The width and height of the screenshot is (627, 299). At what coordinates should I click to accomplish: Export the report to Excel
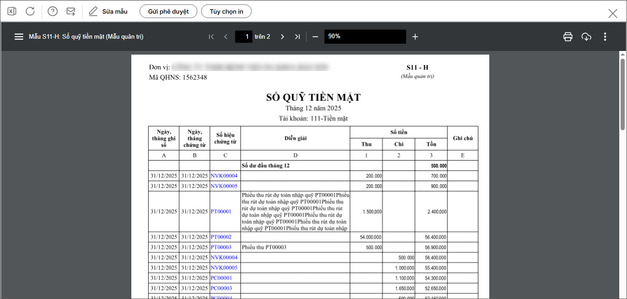click(x=12, y=11)
